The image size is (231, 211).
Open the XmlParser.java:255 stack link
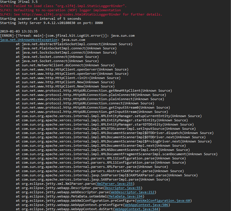(x=115, y=184)
